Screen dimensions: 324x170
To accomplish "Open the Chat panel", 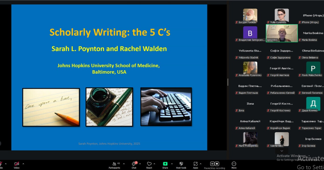I will pyautogui.click(x=134, y=164).
